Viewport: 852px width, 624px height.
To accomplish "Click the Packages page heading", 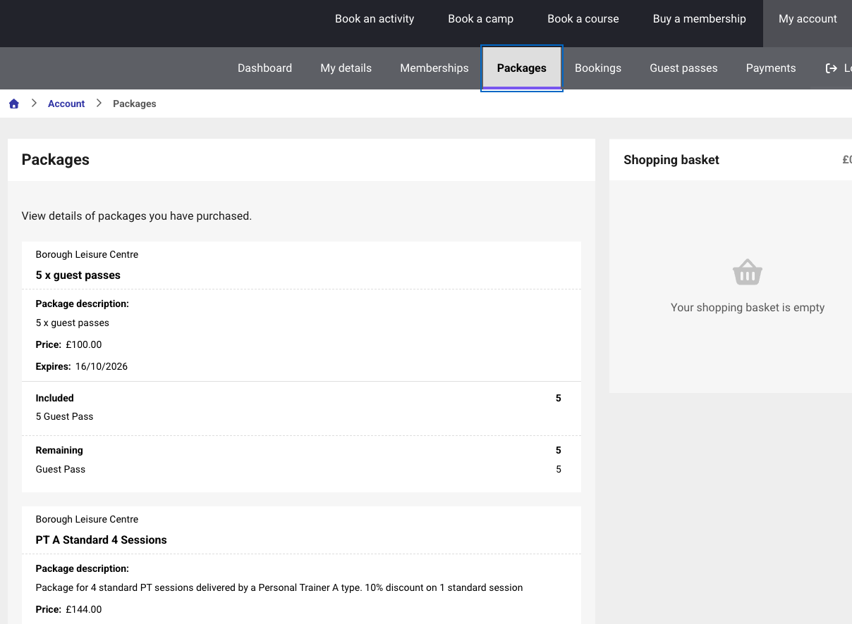I will click(x=56, y=160).
